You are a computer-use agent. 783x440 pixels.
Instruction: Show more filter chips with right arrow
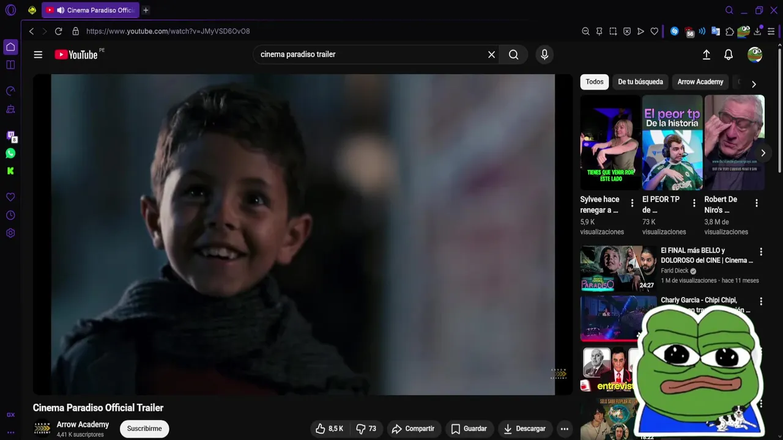point(754,84)
